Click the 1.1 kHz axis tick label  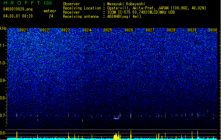(3, 45)
